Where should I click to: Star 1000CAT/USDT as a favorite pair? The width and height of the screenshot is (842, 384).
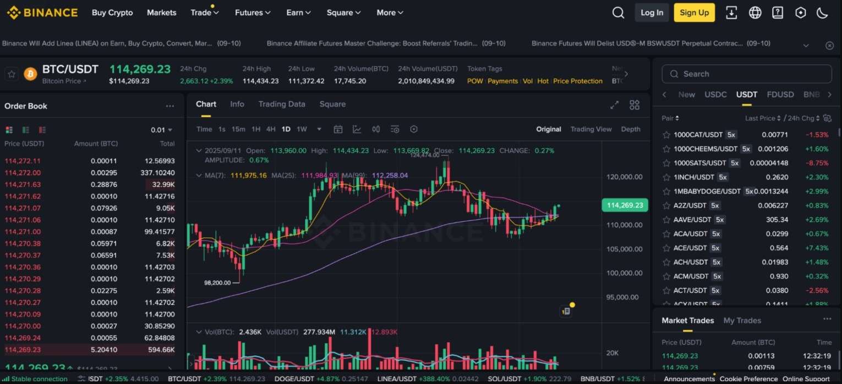coord(666,135)
